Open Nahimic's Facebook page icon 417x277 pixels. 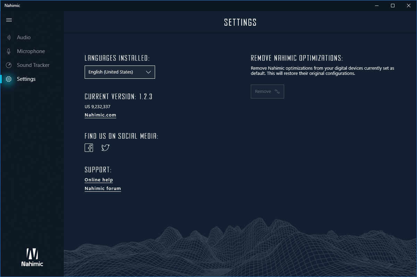point(89,148)
